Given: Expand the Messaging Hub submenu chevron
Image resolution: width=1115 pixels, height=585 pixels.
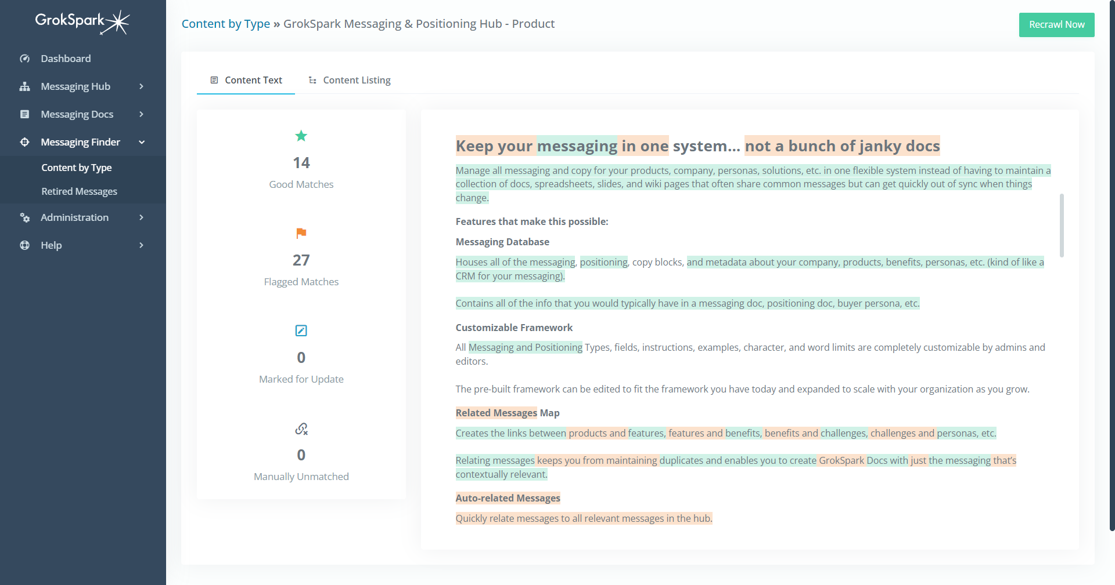Looking at the screenshot, I should [x=141, y=86].
